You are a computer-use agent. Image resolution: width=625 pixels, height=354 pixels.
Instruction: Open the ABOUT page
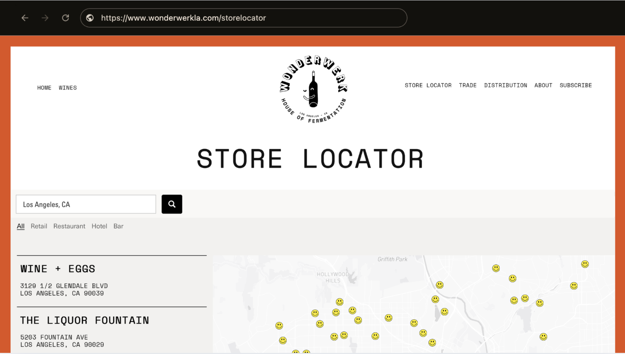[543, 85]
